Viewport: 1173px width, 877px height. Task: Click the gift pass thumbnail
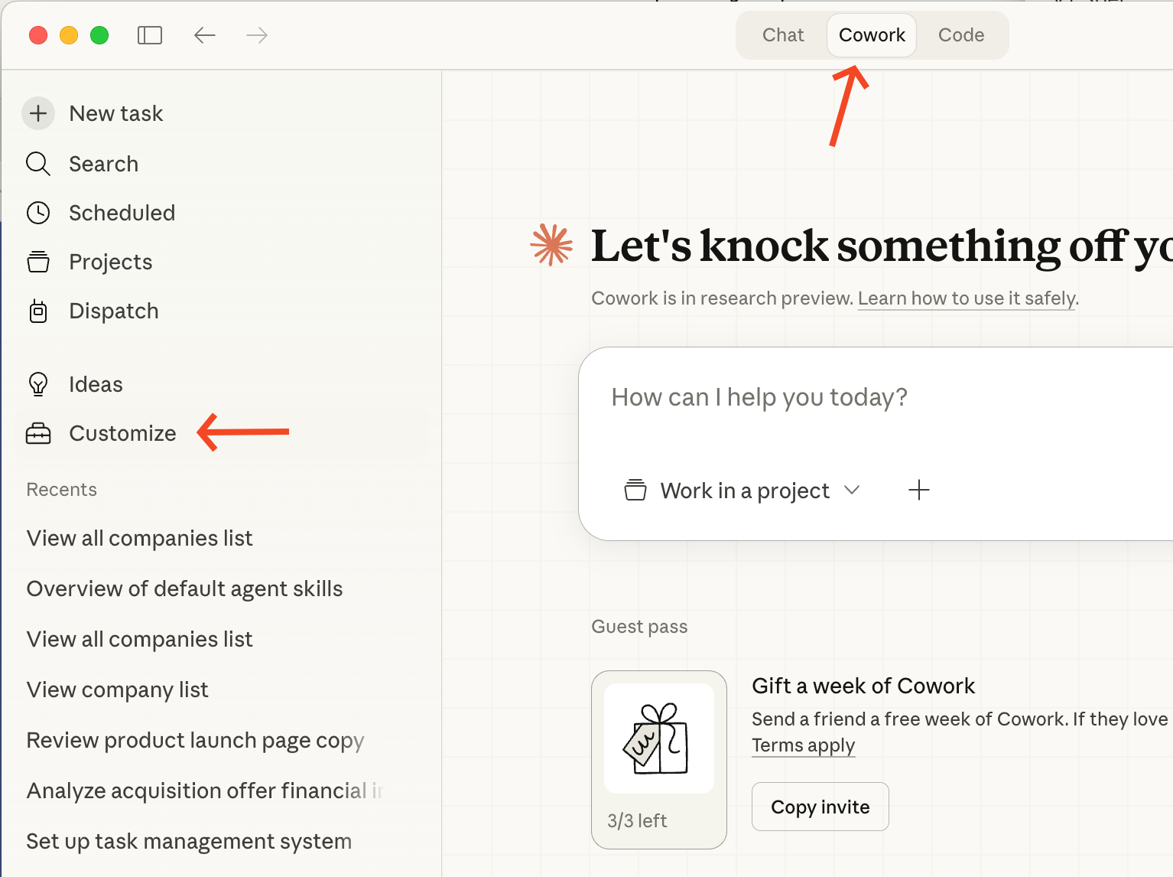coord(658,737)
